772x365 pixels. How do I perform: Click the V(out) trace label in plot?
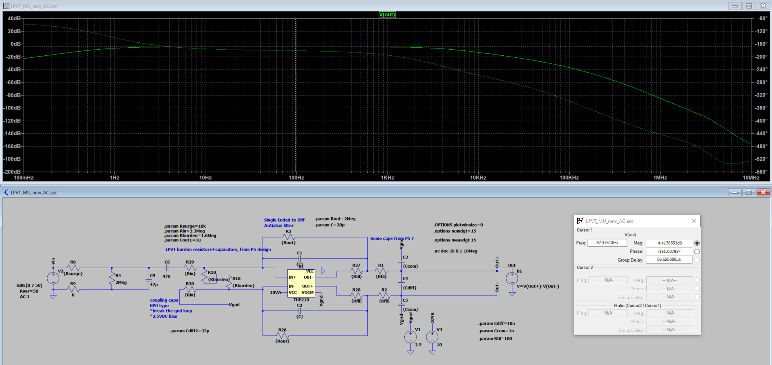387,15
